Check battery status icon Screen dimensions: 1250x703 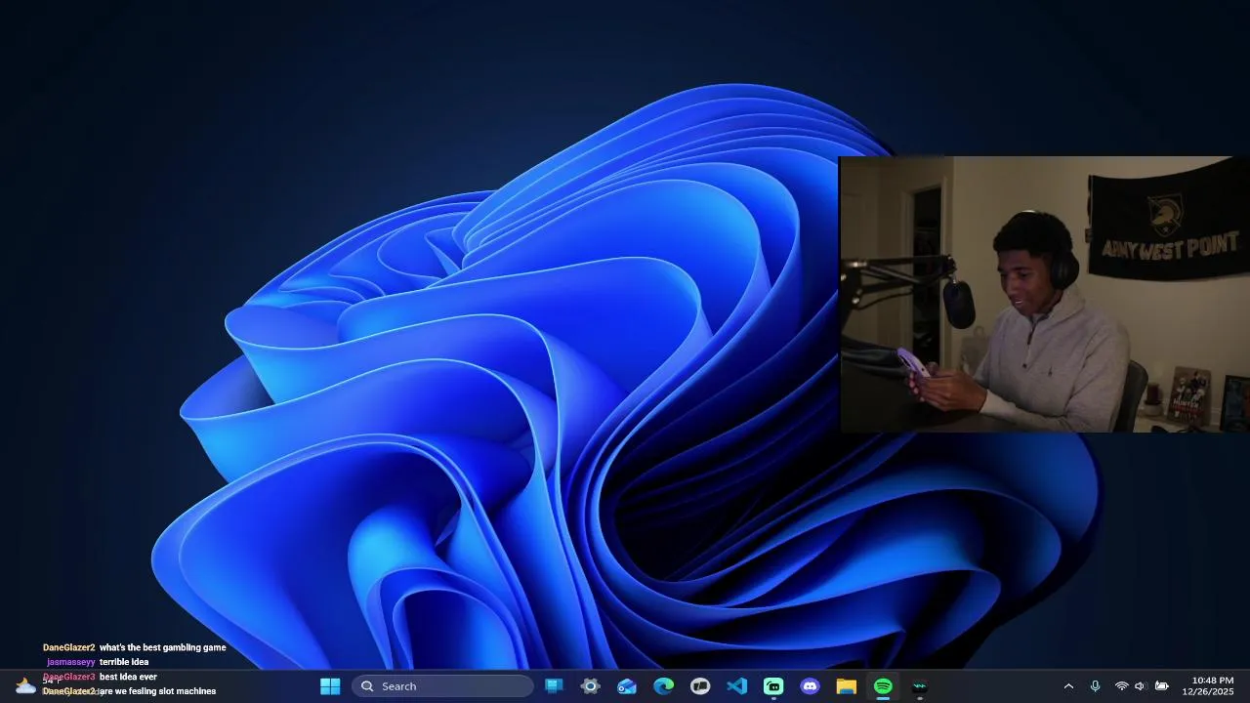[x=1161, y=686]
